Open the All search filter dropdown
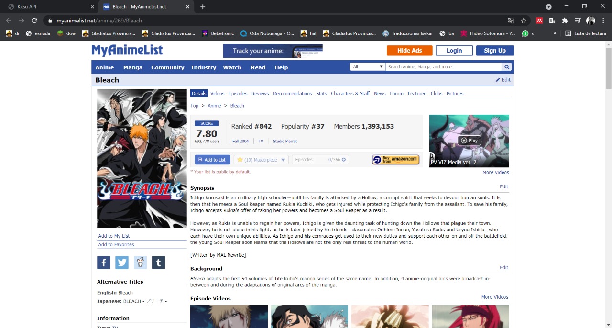Image resolution: width=612 pixels, height=328 pixels. coord(367,66)
